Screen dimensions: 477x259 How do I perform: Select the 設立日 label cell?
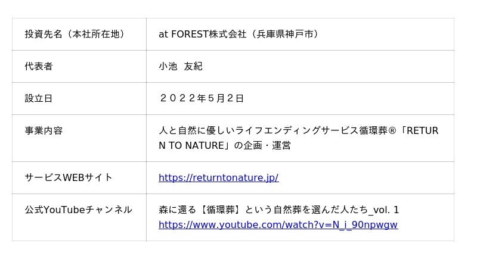(x=39, y=98)
